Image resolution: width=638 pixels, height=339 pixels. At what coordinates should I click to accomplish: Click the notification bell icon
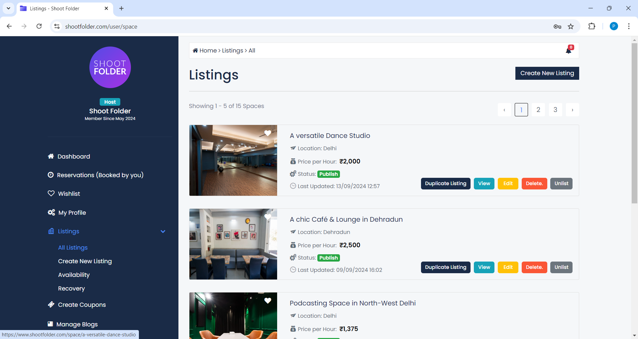click(569, 51)
